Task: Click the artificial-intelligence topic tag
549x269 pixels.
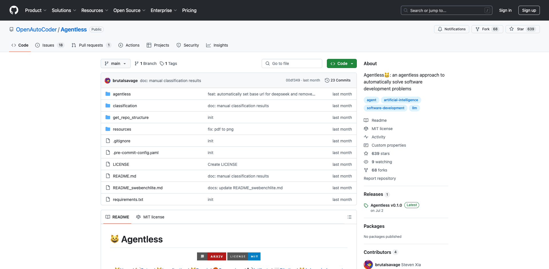Action: pyautogui.click(x=401, y=100)
